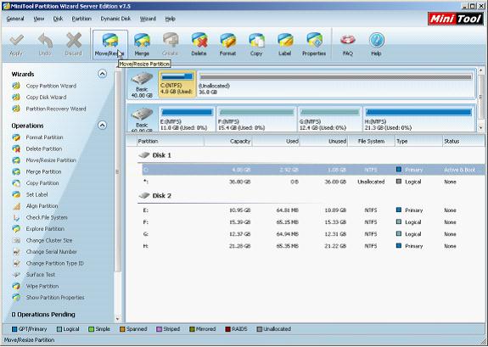Select the 36.0 GB Unallocated block in disk map
The width and height of the screenshot is (488, 347).
click(336, 84)
